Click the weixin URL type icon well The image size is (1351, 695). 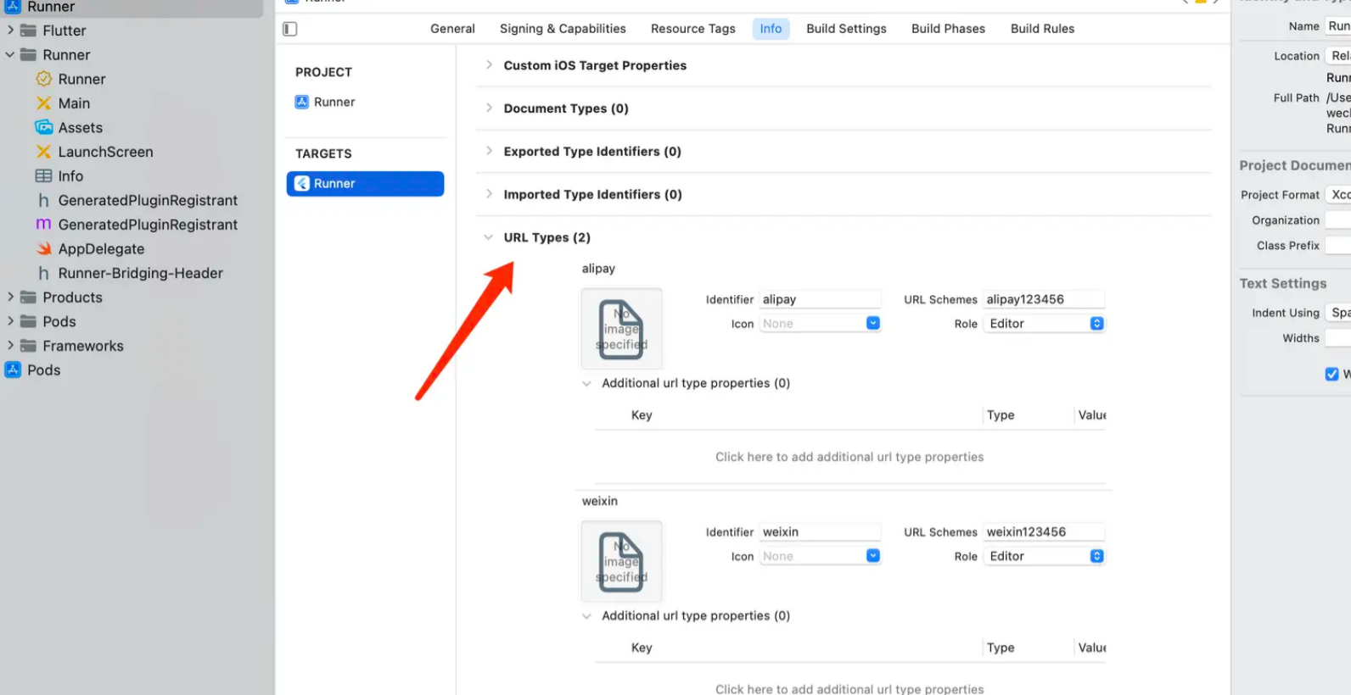pyautogui.click(x=621, y=561)
